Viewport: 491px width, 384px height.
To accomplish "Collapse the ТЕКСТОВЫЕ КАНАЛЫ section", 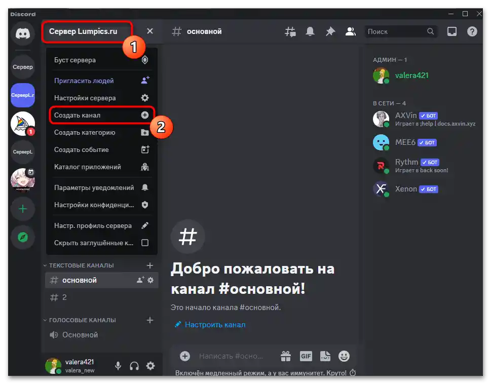I will click(81, 265).
